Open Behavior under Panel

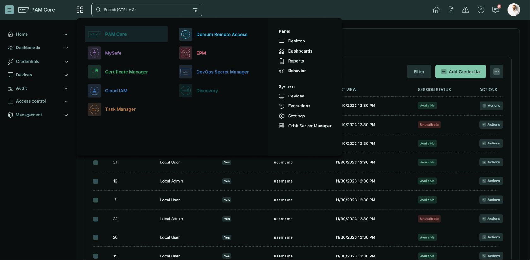click(292, 71)
